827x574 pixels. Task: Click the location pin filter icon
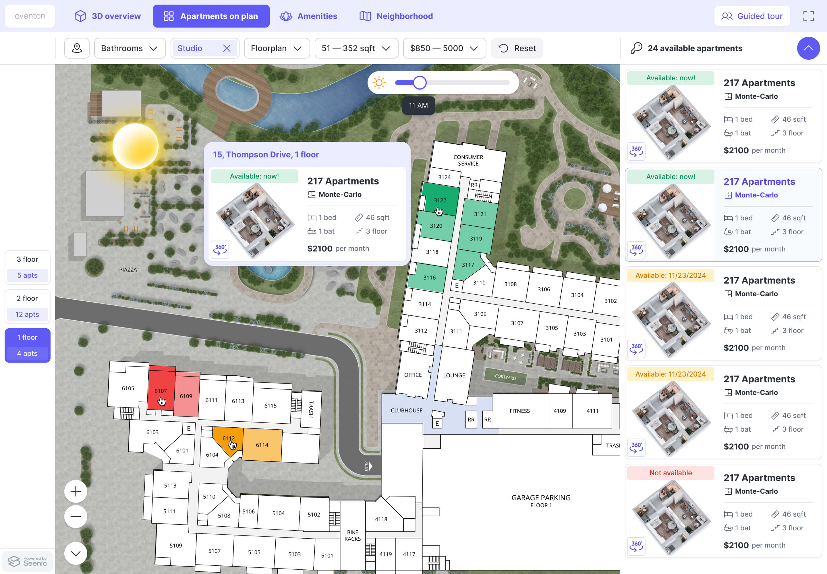click(77, 48)
